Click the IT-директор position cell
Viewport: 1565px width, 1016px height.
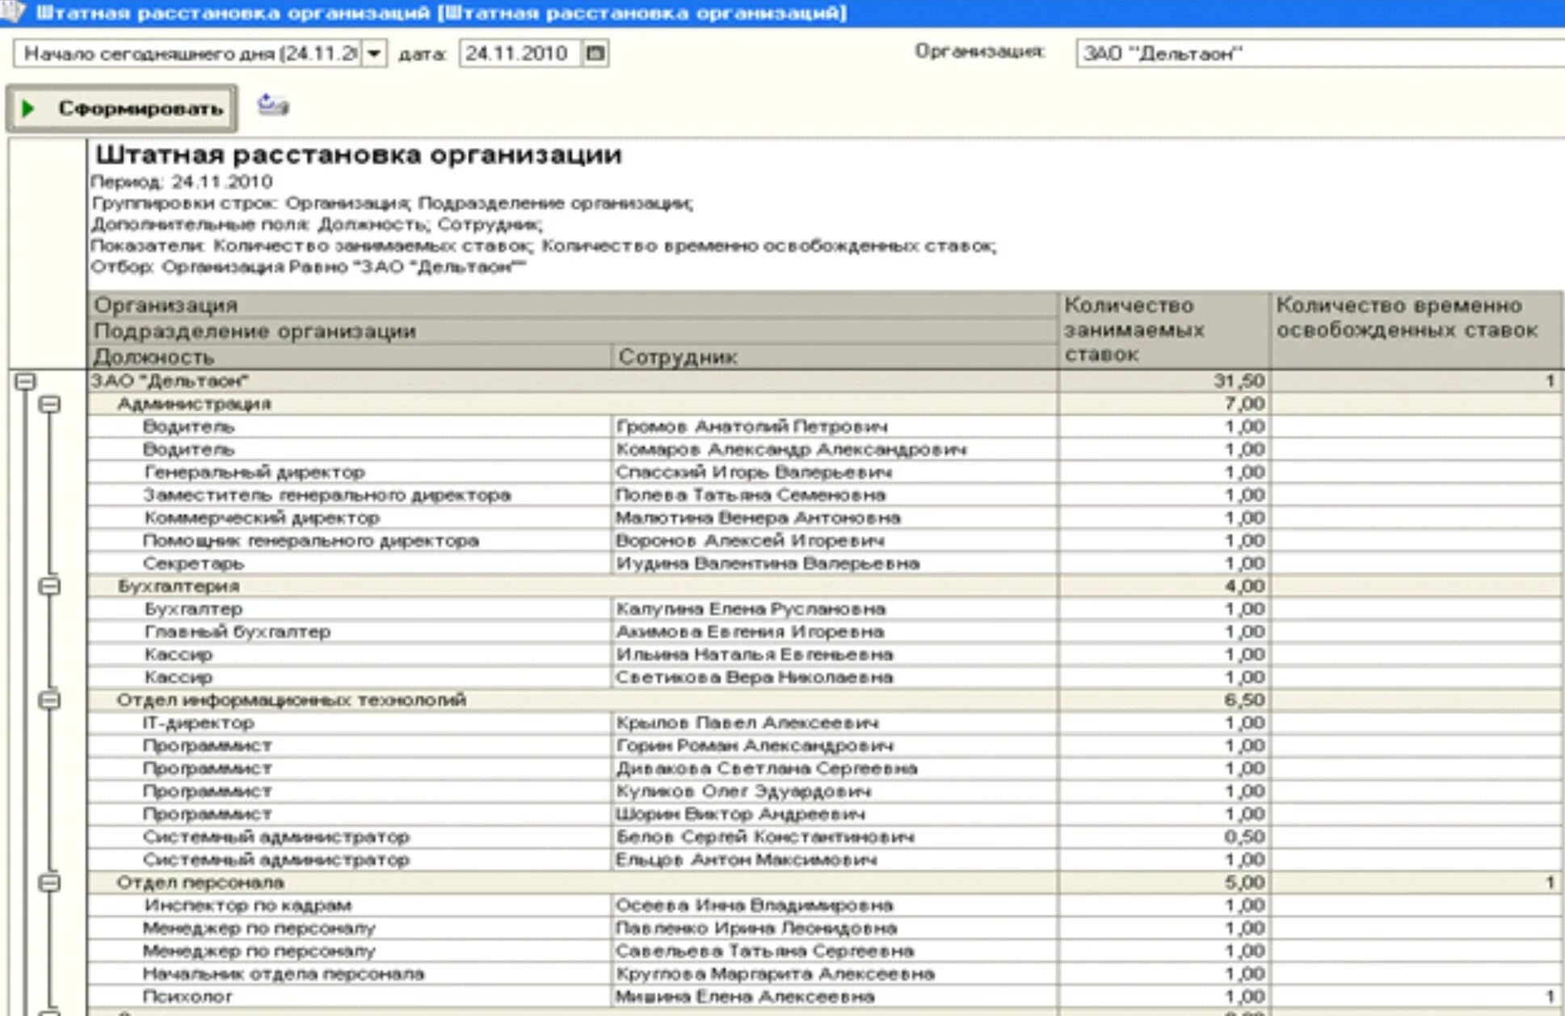coord(349,722)
